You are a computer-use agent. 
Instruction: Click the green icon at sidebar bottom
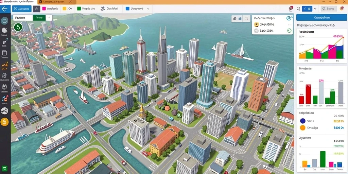4,168
